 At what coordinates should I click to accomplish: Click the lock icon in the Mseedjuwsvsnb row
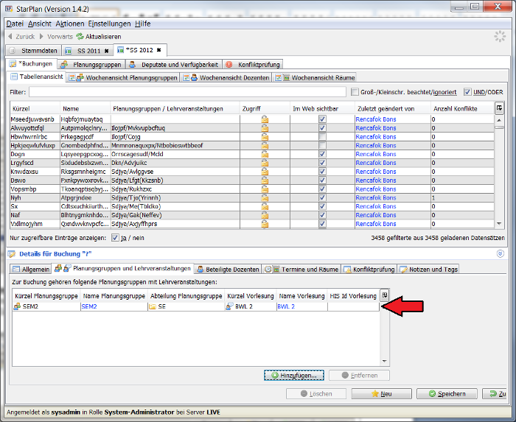pos(265,119)
